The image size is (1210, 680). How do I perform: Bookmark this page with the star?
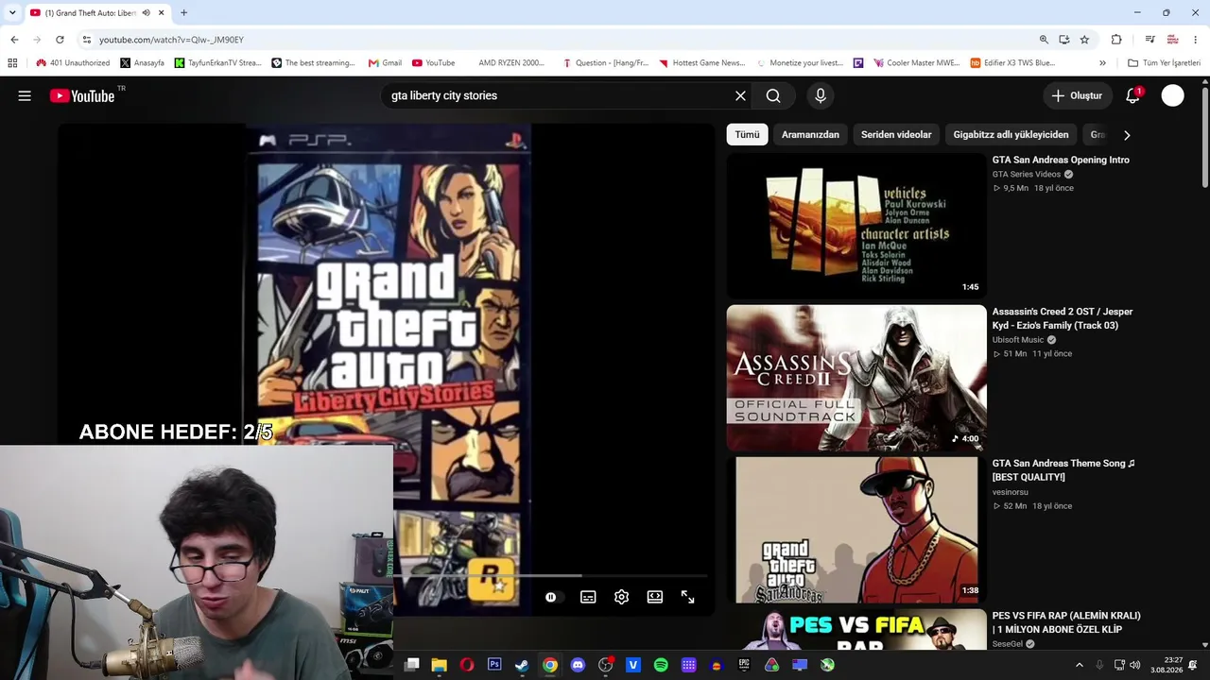coord(1084,40)
